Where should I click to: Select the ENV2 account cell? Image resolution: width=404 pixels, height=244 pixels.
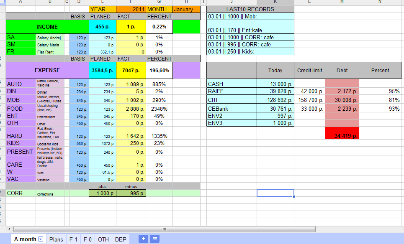click(x=232, y=116)
